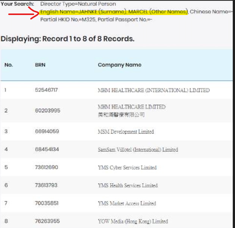The width and height of the screenshot is (235, 228).
Task: Click the Company Name column header
Action: coord(120,65)
